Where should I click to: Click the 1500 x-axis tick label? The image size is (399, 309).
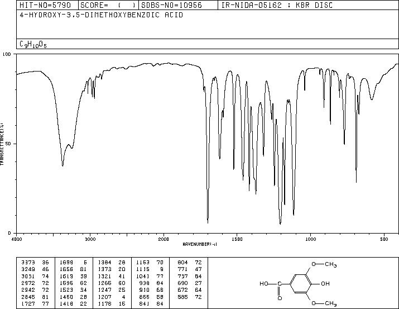(237, 239)
